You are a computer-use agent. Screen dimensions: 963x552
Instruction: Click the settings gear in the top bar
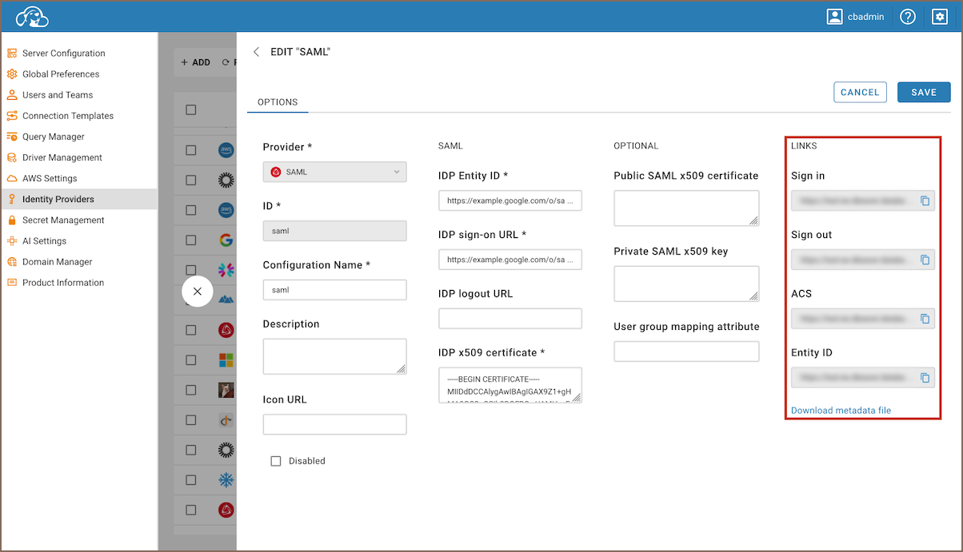tap(940, 16)
